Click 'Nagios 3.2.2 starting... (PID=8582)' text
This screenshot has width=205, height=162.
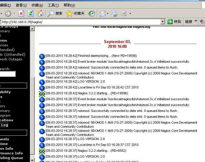pos(102,151)
